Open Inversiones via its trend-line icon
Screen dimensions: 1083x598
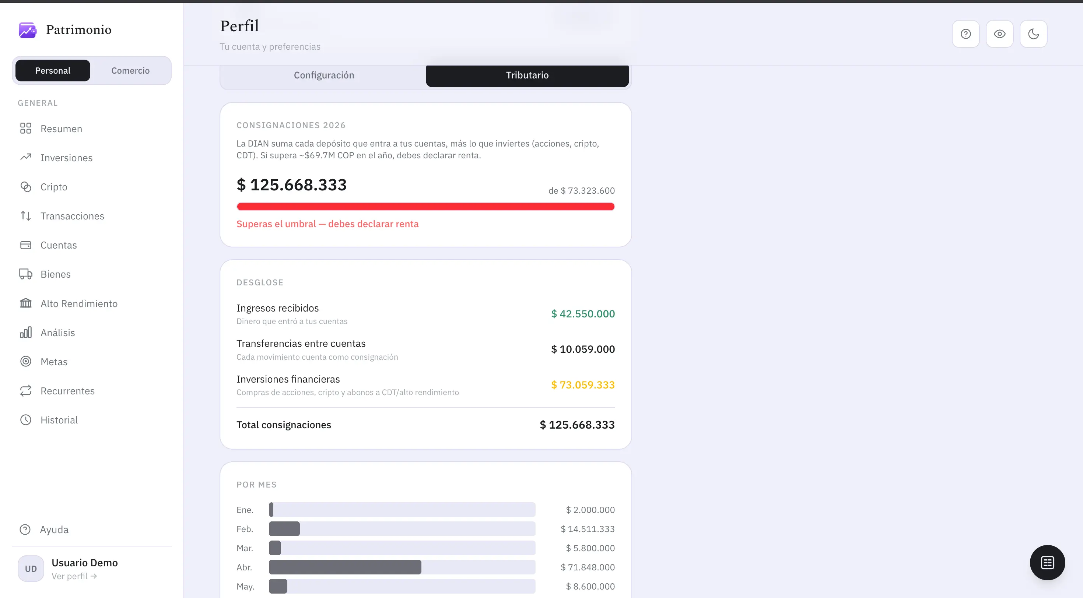coord(26,158)
